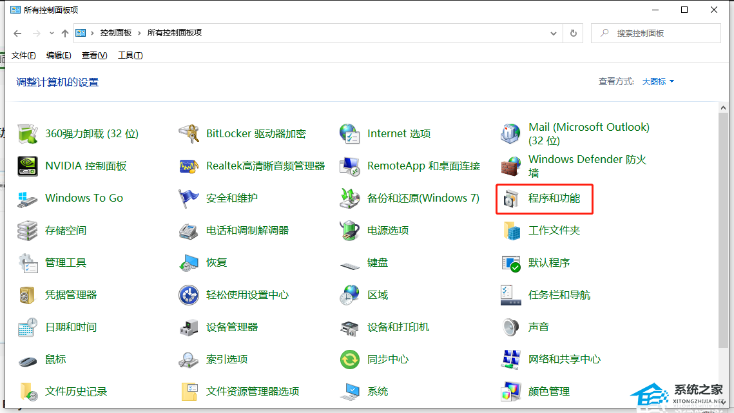
Task: Click the 区域 globe and clock icon
Action: coord(350,296)
